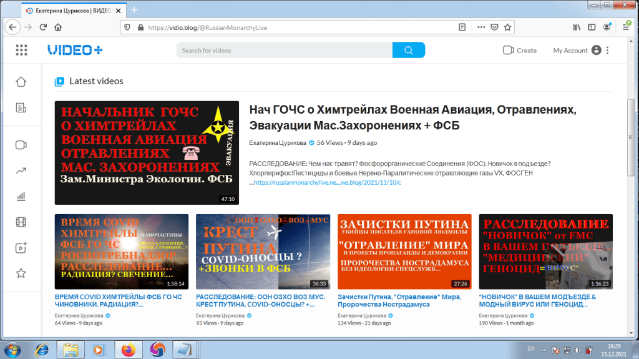
Task: Open the video camera sidebar icon
Action: (21, 145)
